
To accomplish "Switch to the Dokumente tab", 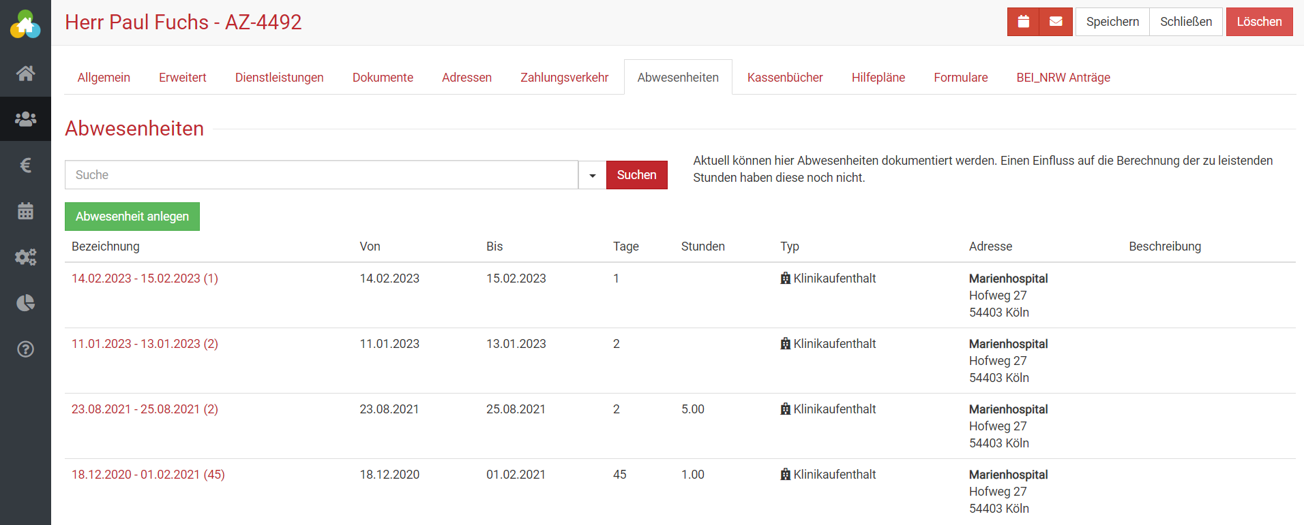I will point(383,78).
